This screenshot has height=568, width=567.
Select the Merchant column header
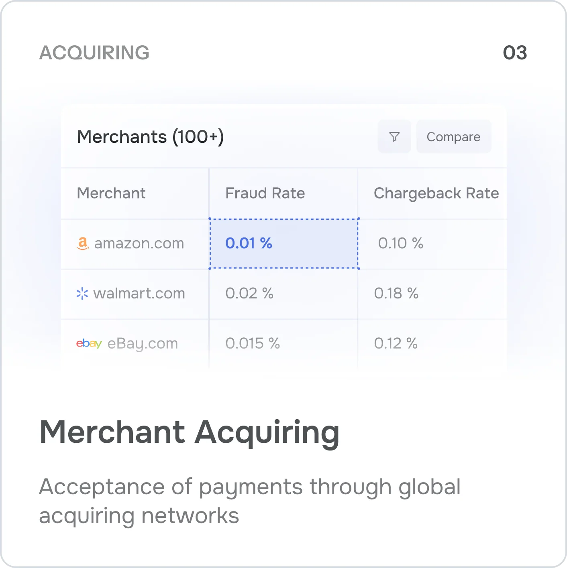coord(111,193)
